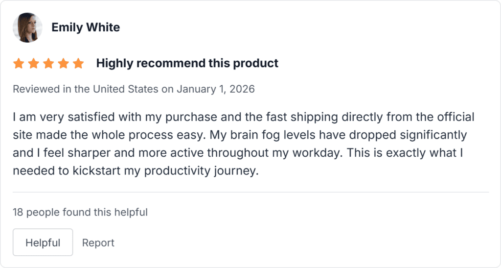Click the first orange rating star
Viewport: 501px width, 268px height.
[x=19, y=63]
